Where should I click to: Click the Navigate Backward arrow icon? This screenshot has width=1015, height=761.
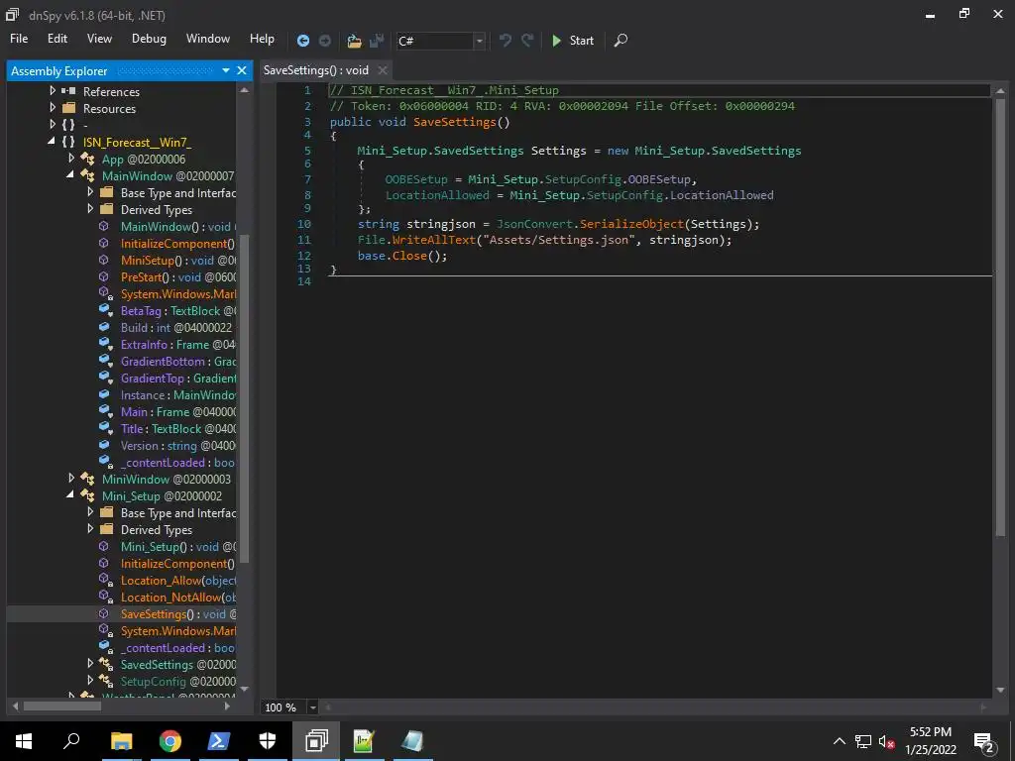coord(303,41)
